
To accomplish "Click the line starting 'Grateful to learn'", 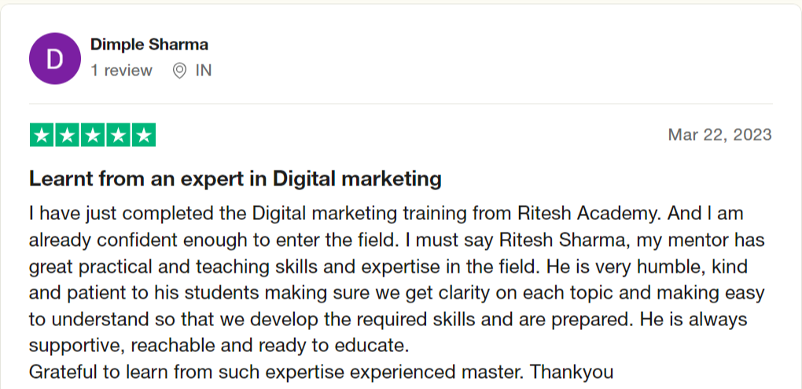I will [x=322, y=372].
